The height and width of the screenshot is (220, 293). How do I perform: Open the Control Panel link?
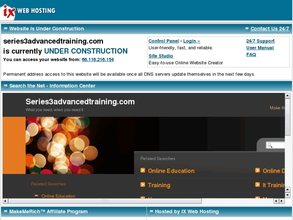click(x=164, y=41)
